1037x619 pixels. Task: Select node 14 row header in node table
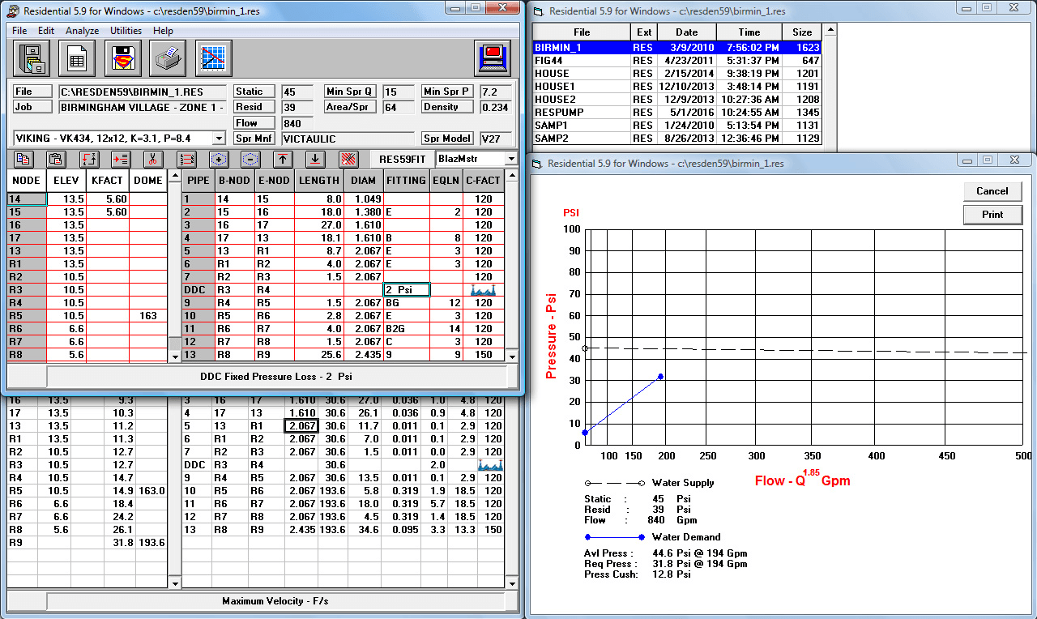[x=26, y=199]
